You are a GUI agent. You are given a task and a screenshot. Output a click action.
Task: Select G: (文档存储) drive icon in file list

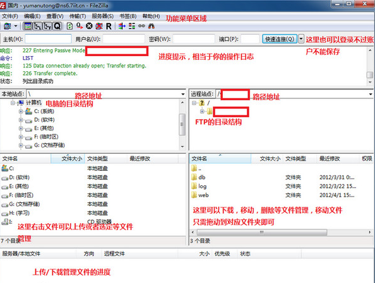(x=5, y=205)
